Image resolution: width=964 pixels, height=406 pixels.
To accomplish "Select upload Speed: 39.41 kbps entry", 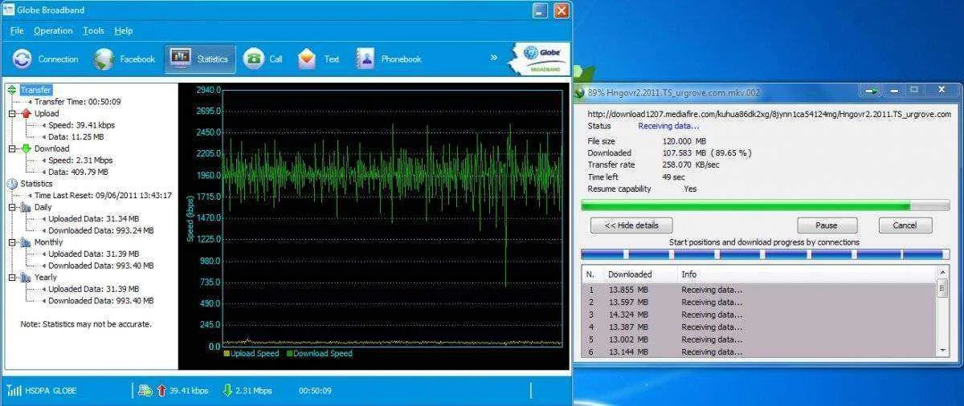I will click(81, 125).
